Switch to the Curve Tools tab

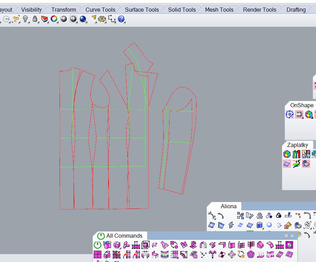[x=100, y=10]
